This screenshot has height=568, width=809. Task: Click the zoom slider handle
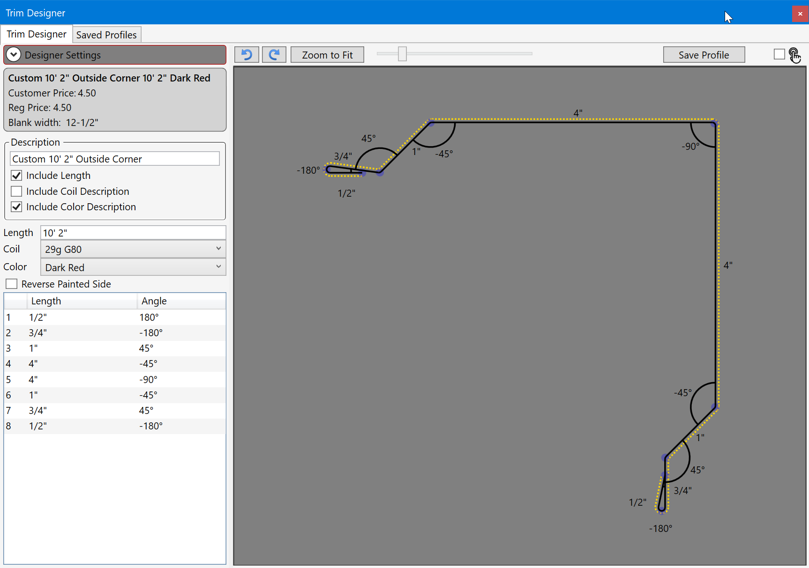(402, 54)
